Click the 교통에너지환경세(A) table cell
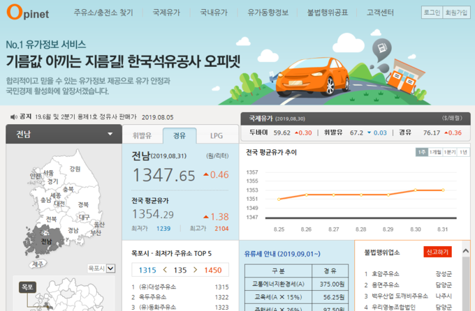Image resolution: width=475 pixels, height=311 pixels. [278, 284]
